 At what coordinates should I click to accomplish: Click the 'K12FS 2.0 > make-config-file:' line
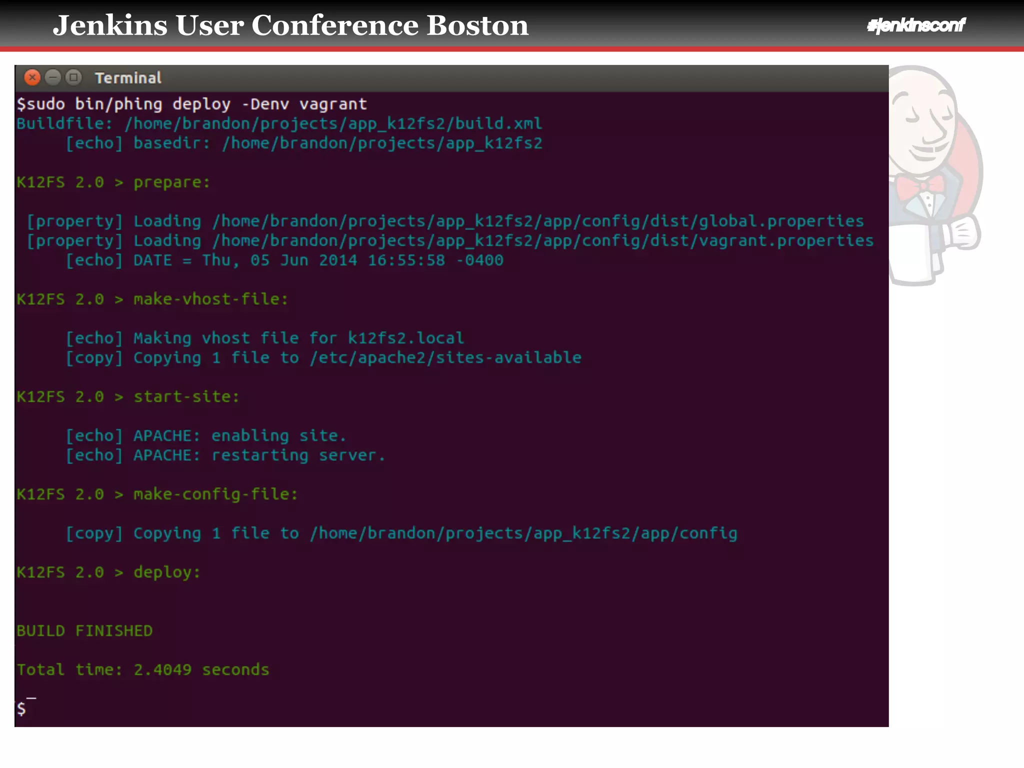[x=157, y=494]
